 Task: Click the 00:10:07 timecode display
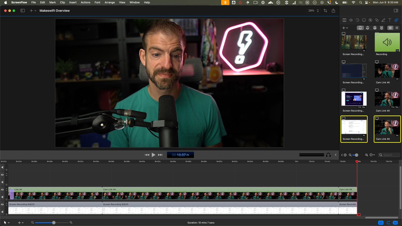tap(180, 155)
